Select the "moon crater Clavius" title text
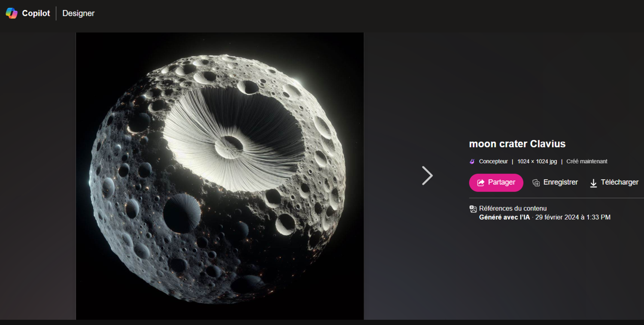Viewport: 644px width, 325px height. click(517, 144)
